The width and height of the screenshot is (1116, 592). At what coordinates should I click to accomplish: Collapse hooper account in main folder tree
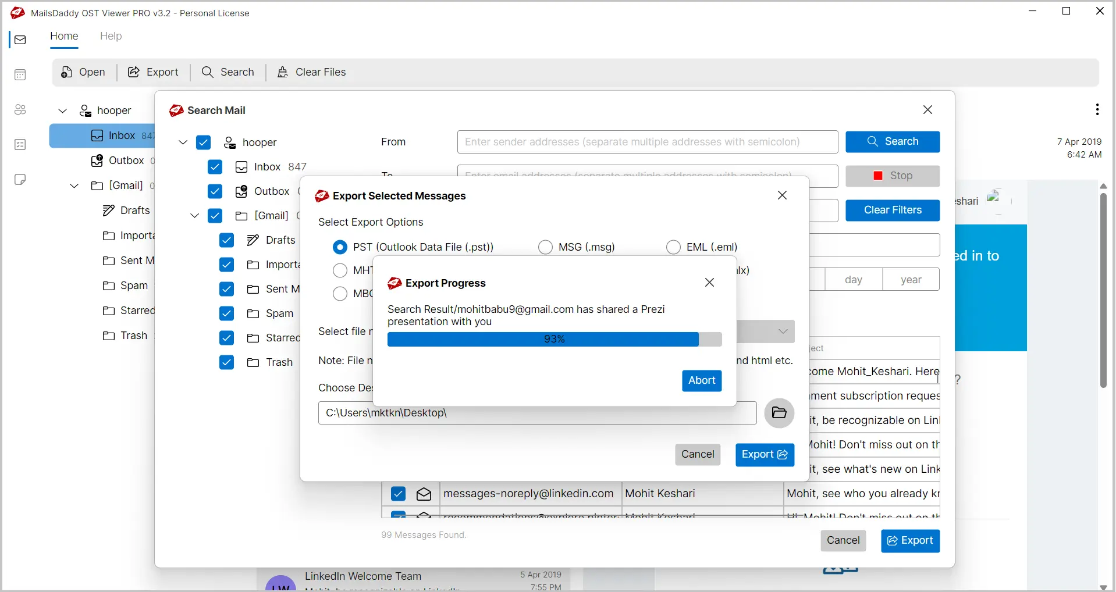63,110
